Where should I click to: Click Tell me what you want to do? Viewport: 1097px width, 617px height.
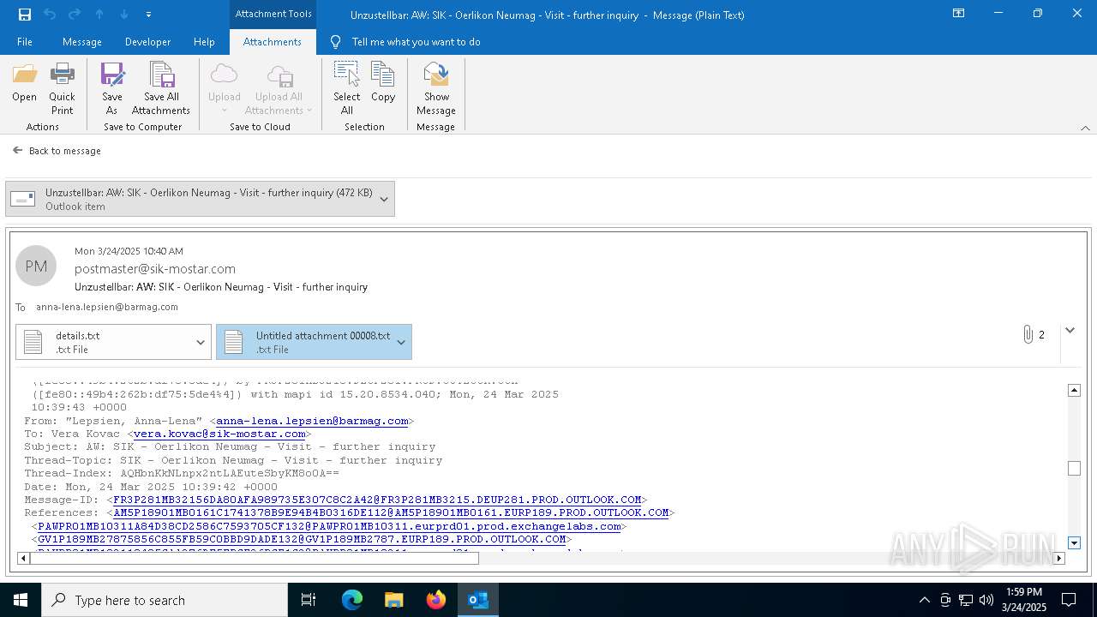coord(416,42)
